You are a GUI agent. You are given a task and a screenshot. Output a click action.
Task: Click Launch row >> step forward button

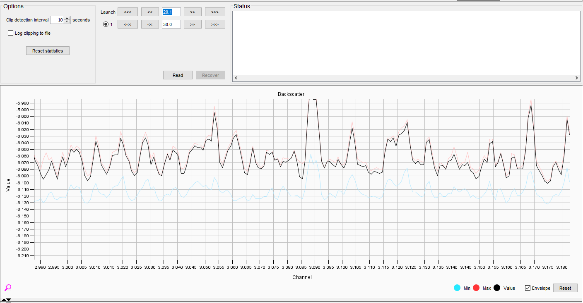tap(193, 12)
